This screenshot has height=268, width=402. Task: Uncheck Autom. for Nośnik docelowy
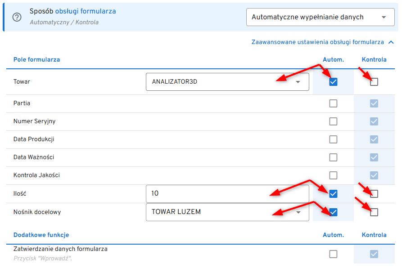point(333,212)
